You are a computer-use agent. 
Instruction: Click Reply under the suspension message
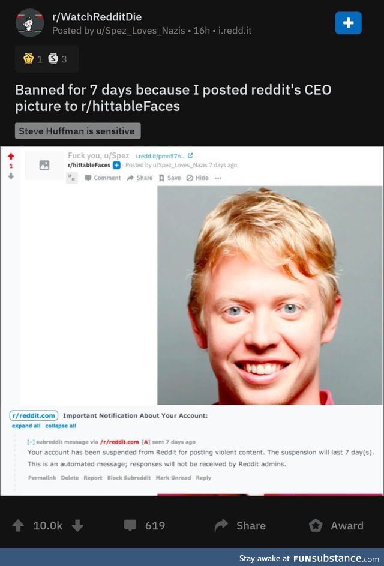[203, 478]
